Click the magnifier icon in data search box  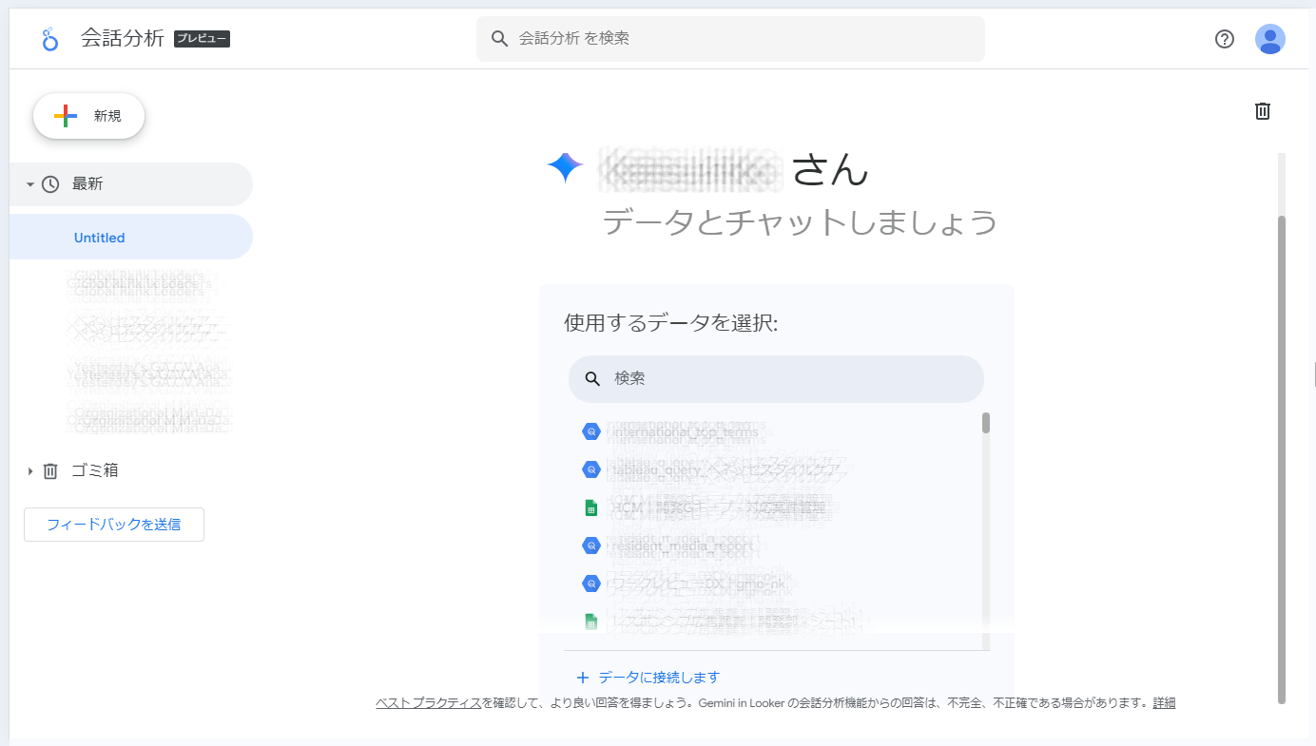(592, 378)
